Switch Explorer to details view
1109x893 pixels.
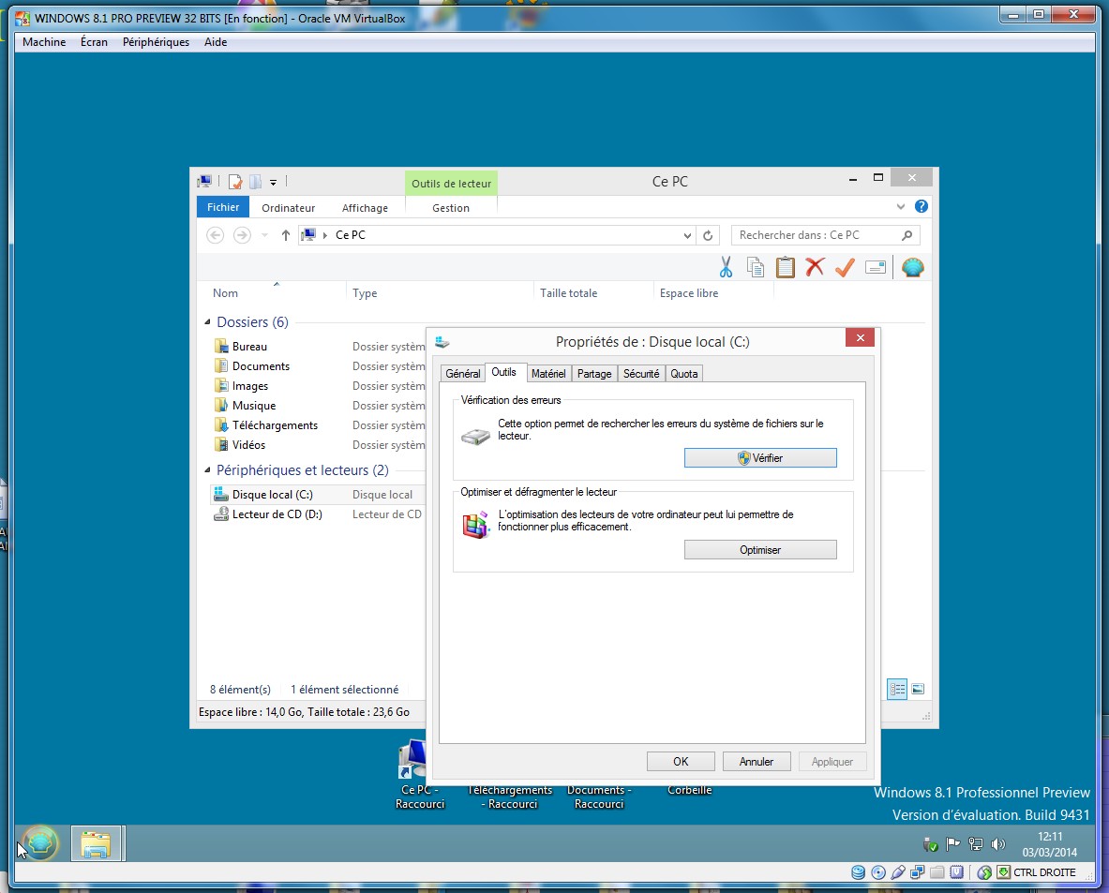[x=897, y=689]
